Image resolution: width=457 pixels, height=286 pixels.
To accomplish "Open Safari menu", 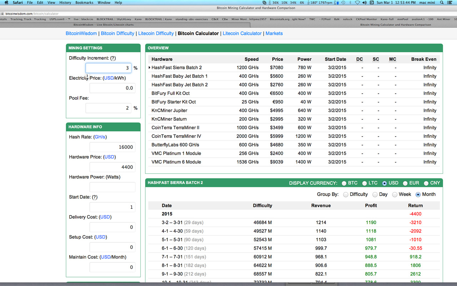I will (x=18, y=3).
